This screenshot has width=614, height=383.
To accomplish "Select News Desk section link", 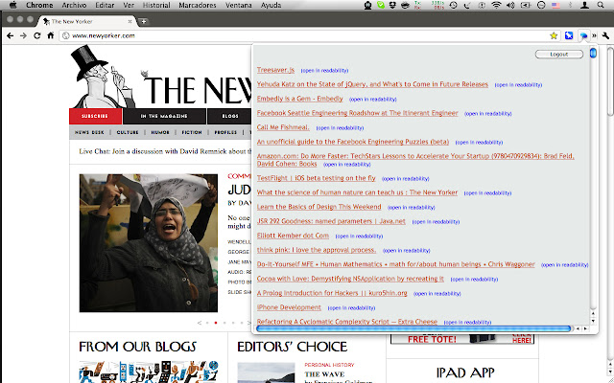I will click(x=89, y=132).
